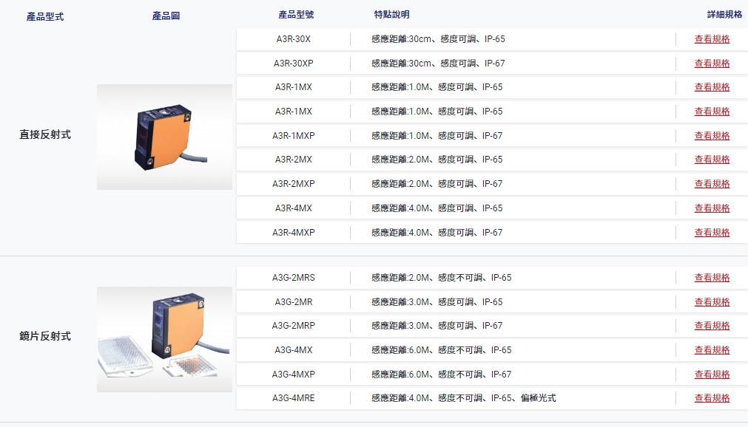Image resolution: width=748 pixels, height=427 pixels.
Task: Click the 4.0M IP-67 description for A3R-4MXP
Action: coord(437,233)
